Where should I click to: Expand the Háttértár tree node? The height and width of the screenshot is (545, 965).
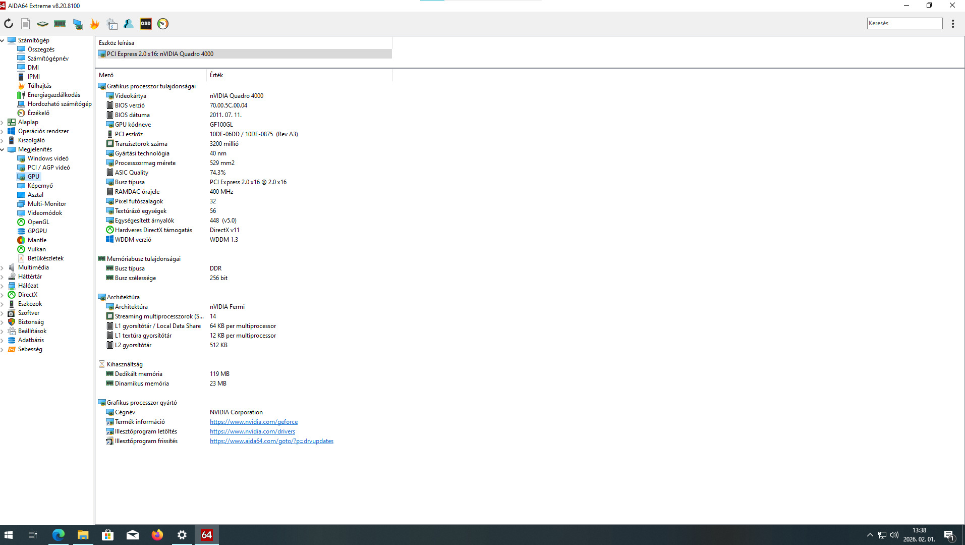click(x=3, y=277)
